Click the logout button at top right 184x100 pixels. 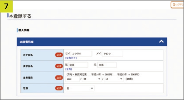click(177, 5)
